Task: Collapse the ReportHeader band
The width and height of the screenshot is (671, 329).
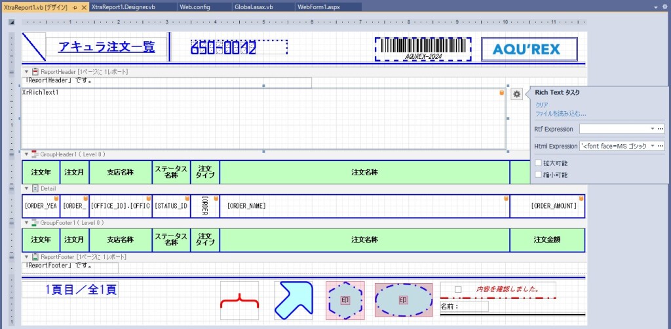Action: [x=27, y=71]
